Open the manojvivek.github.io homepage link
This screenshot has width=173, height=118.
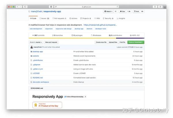[x=100, y=25]
